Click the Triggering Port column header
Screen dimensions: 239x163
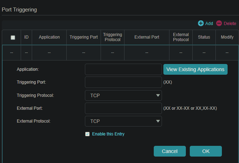pyautogui.click(x=83, y=37)
